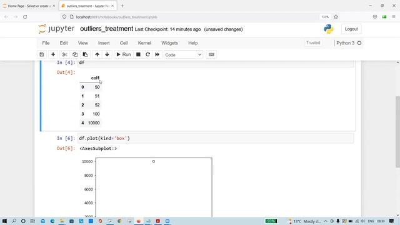
Task: Open Task View on the taskbar
Action: coord(32,221)
